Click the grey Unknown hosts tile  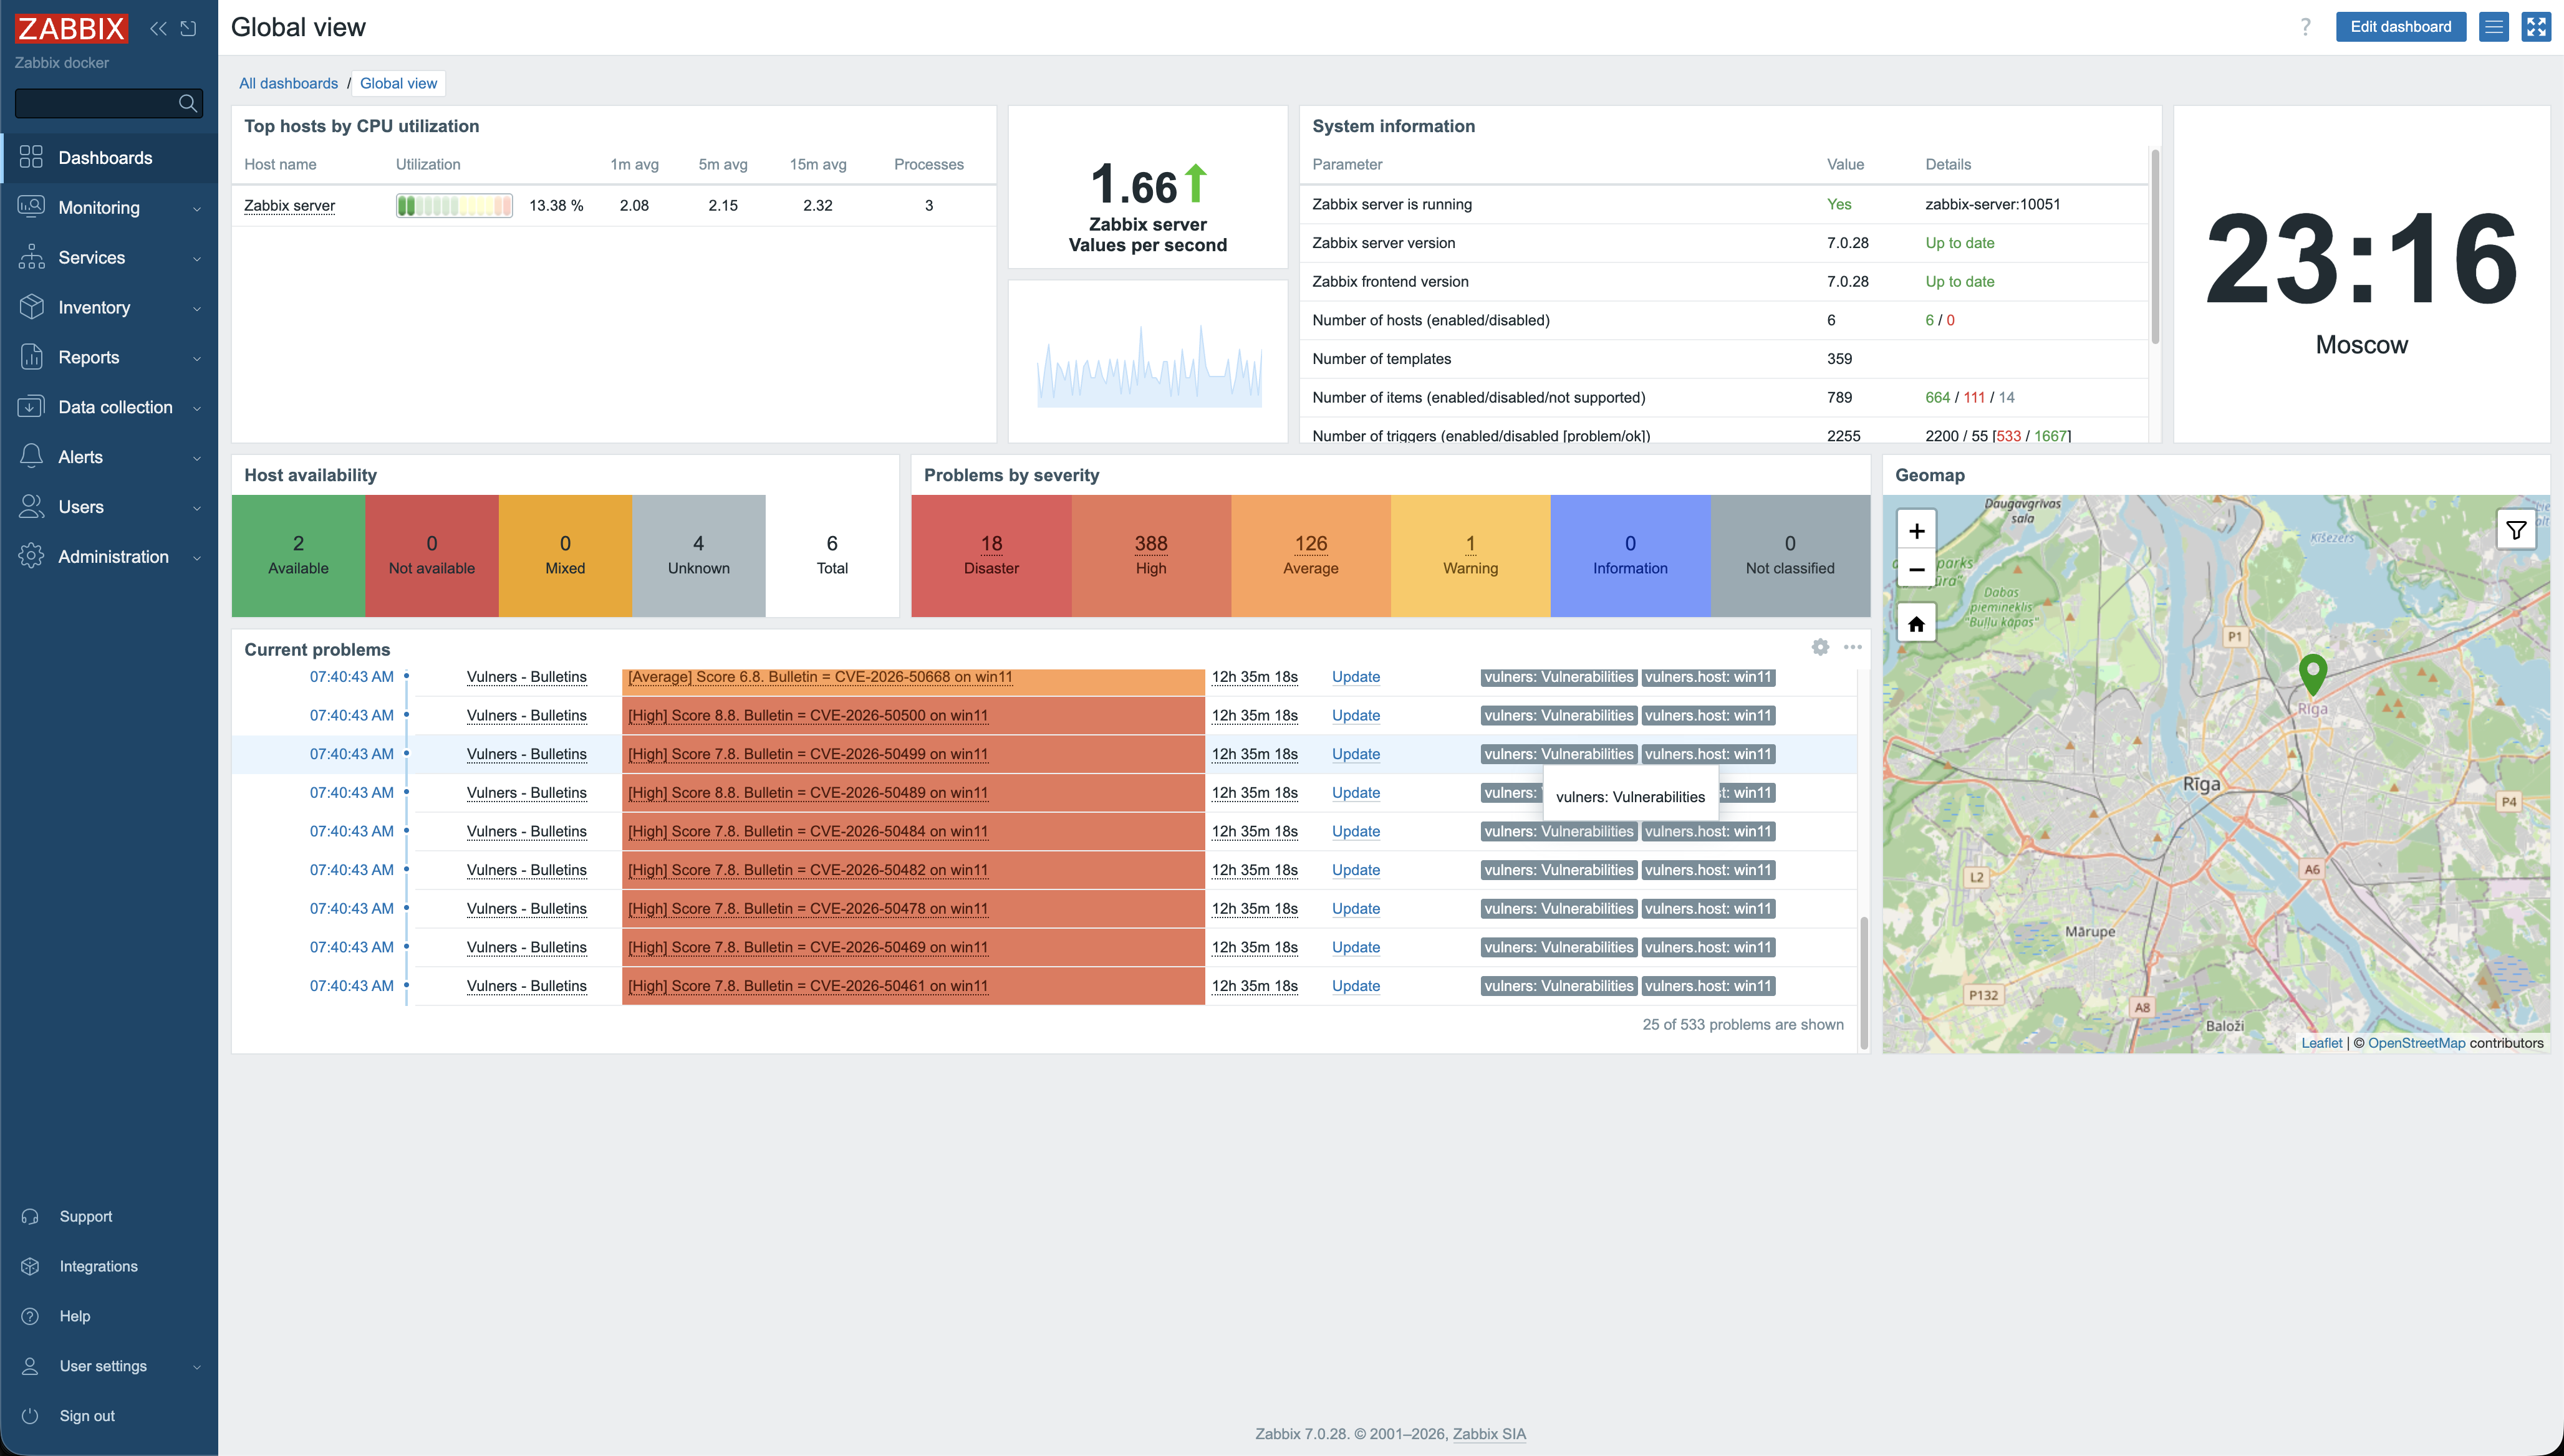click(x=698, y=556)
